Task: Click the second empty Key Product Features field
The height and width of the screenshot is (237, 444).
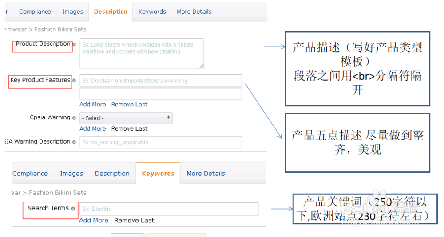Action: 161,94
